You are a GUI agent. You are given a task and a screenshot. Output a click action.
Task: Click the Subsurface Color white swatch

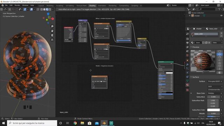tap(213, 110)
